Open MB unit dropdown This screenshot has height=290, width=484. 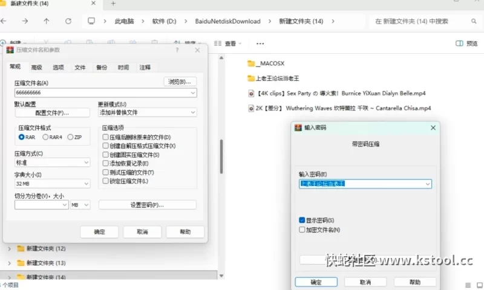(x=80, y=205)
